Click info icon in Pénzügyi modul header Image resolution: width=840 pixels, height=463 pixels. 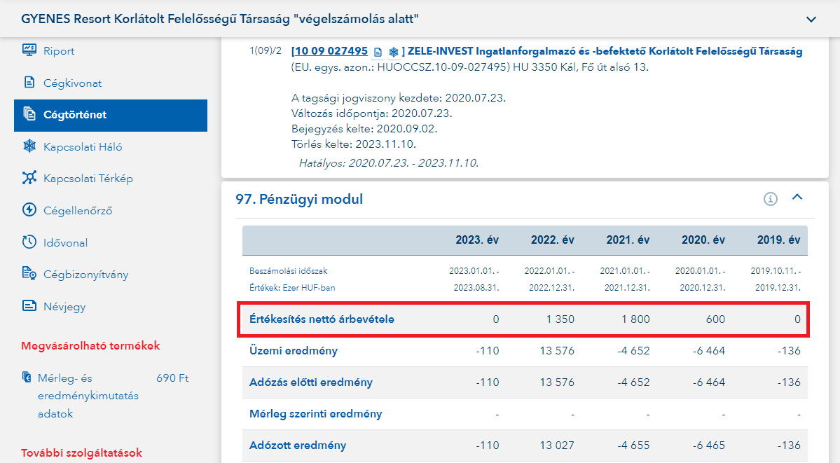point(771,200)
